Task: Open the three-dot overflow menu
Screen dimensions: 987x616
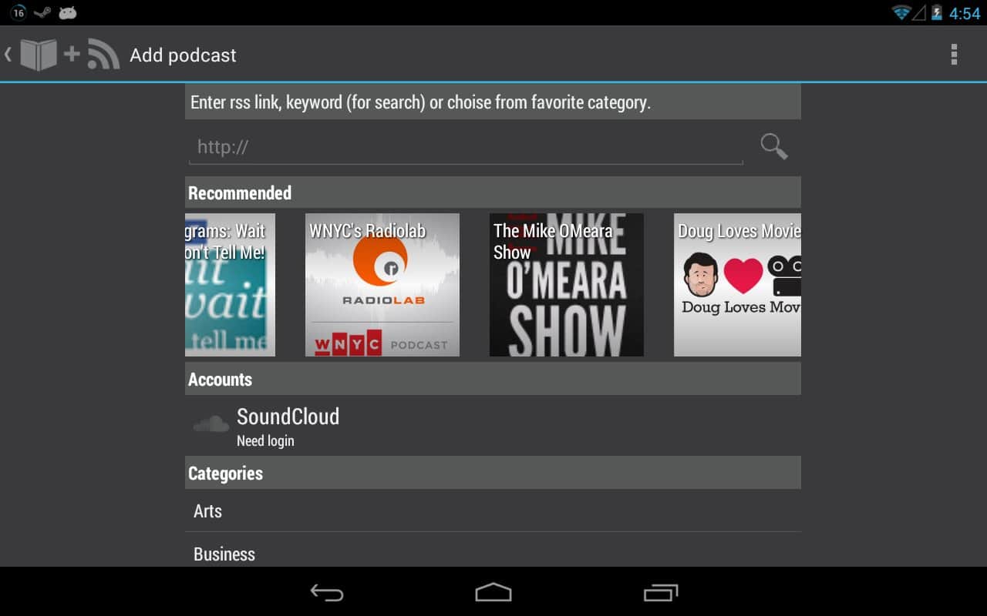Action: 954,55
